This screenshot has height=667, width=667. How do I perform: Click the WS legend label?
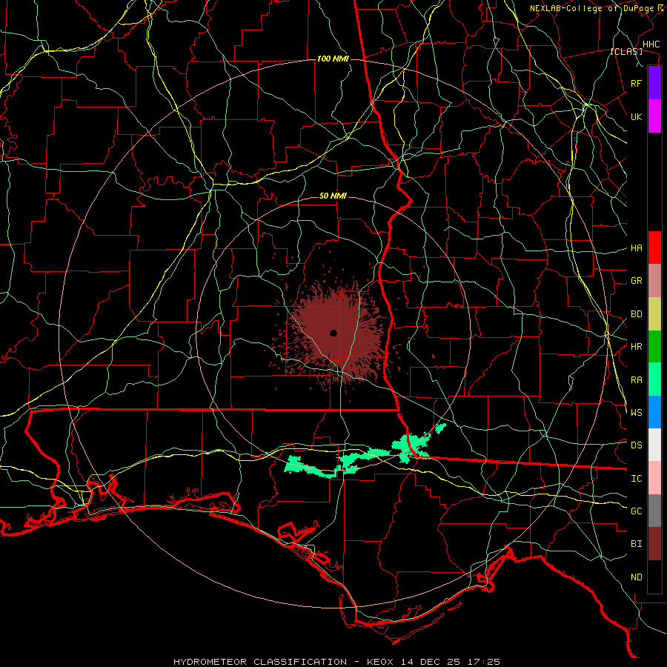tap(637, 413)
